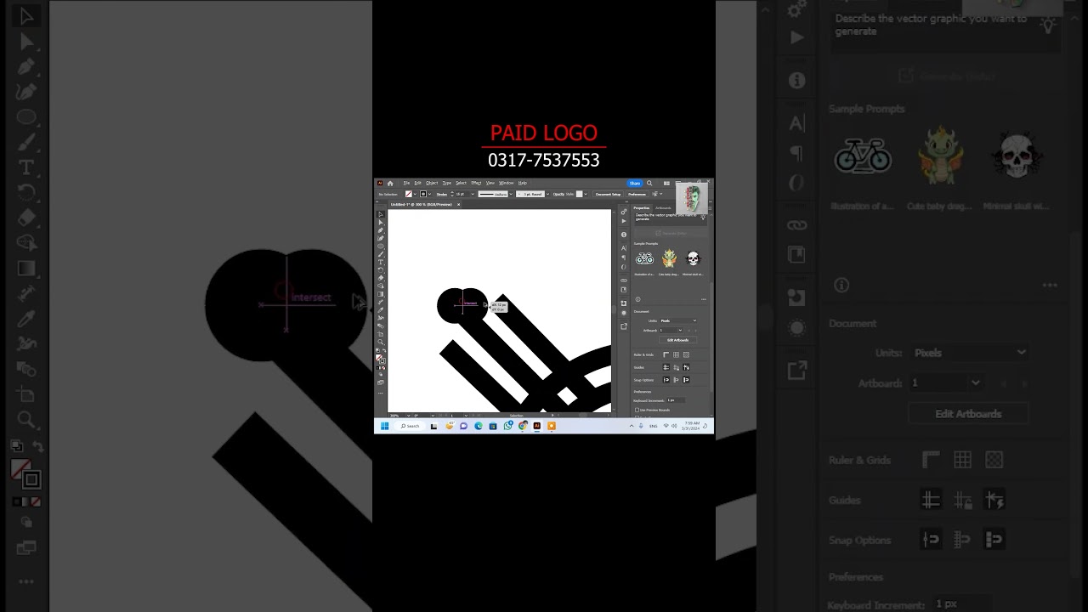Open the 3 pt. Round brush dropdown
1088x612 pixels.
tap(548, 194)
